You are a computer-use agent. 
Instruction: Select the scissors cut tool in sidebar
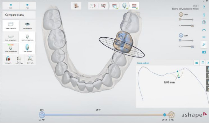204,45
